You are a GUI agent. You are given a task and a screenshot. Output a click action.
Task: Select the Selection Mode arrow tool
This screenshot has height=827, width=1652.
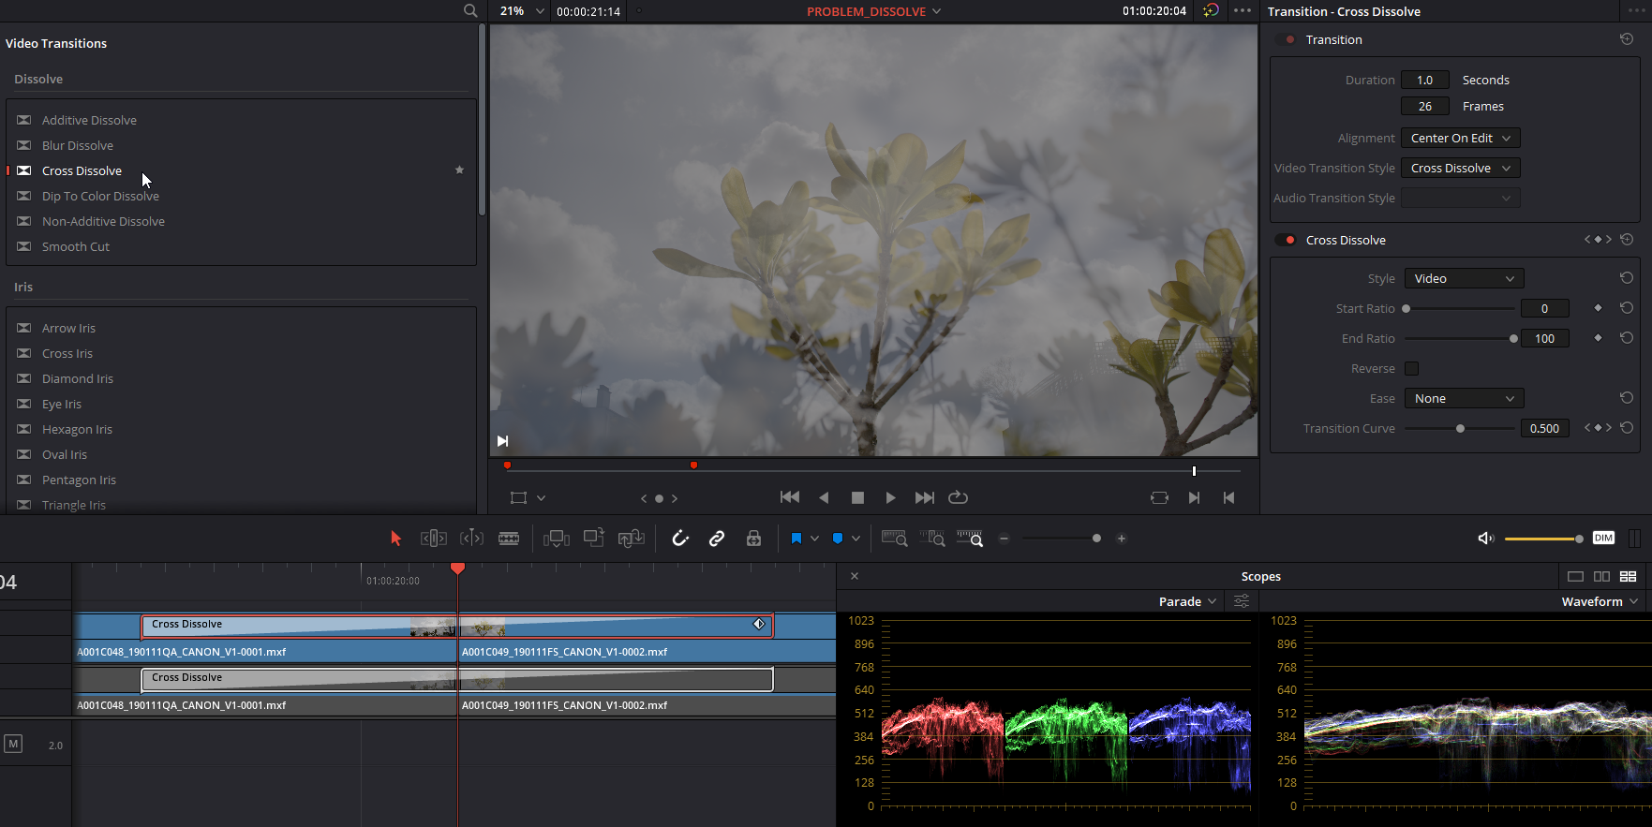(395, 539)
